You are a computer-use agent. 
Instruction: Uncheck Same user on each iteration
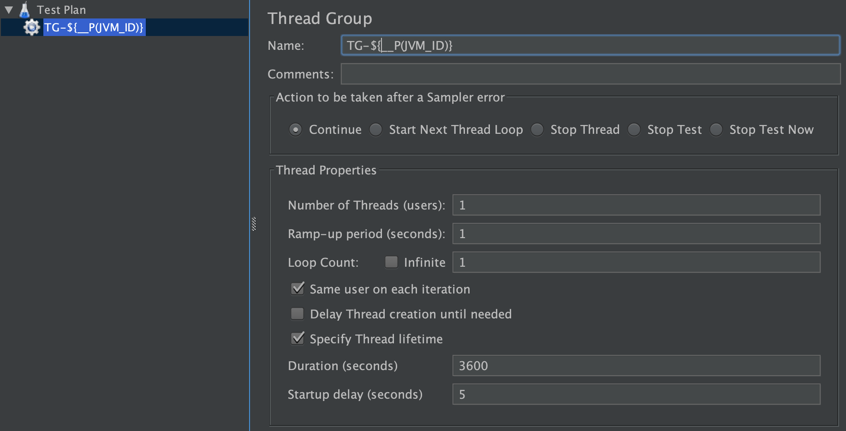pyautogui.click(x=298, y=289)
